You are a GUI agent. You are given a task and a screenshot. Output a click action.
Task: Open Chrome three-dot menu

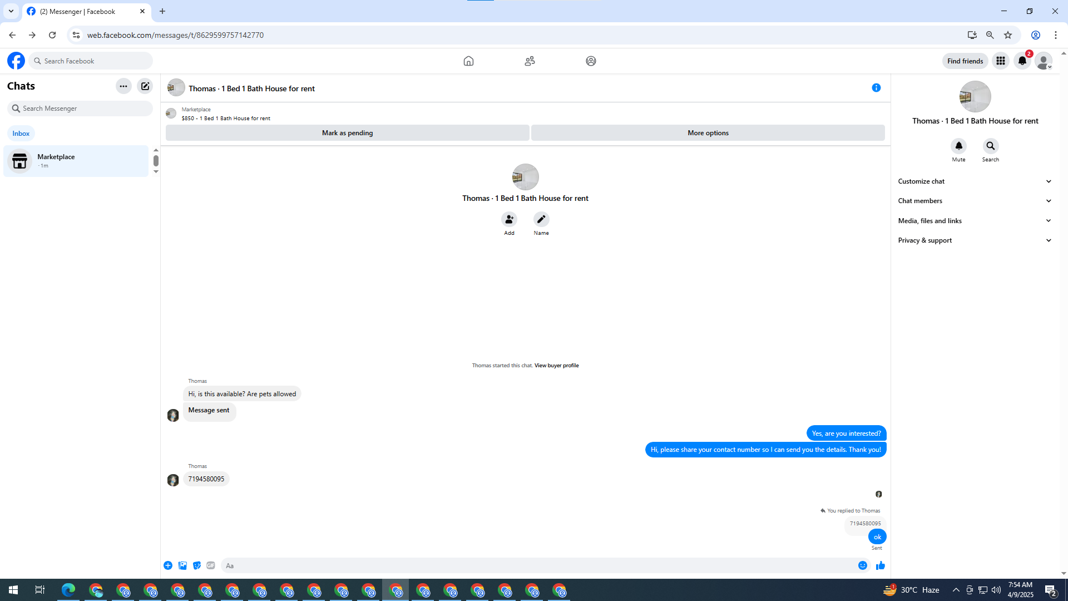pyautogui.click(x=1056, y=35)
